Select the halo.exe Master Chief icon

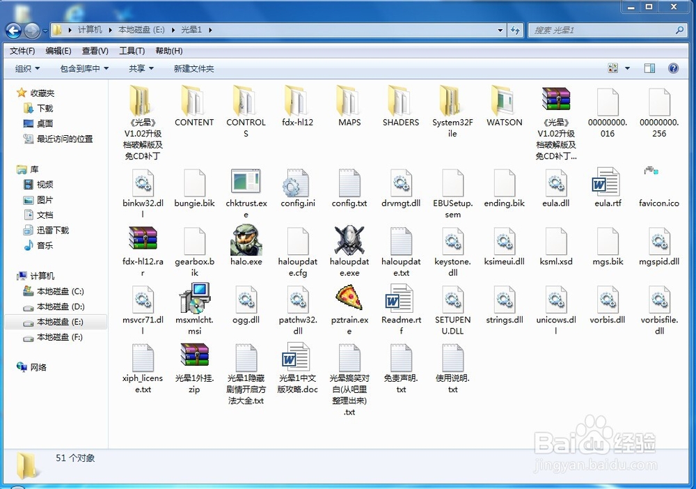(x=246, y=240)
